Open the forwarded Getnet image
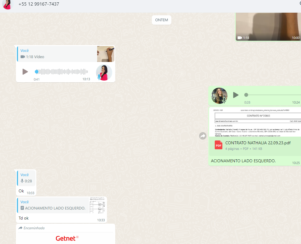The image size is (301, 244). [66, 238]
